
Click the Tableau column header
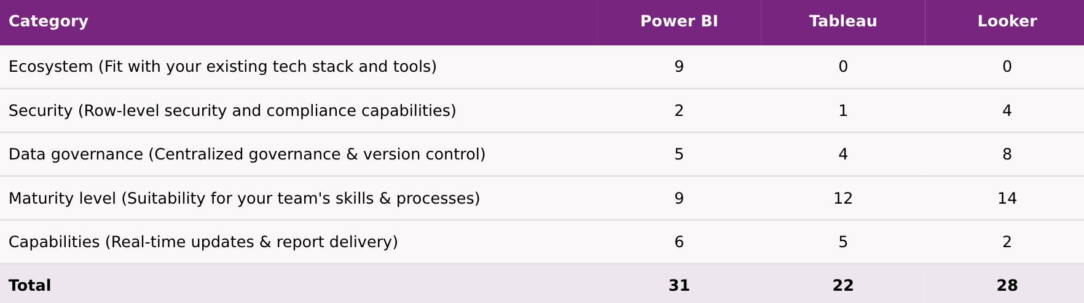pyautogui.click(x=843, y=21)
